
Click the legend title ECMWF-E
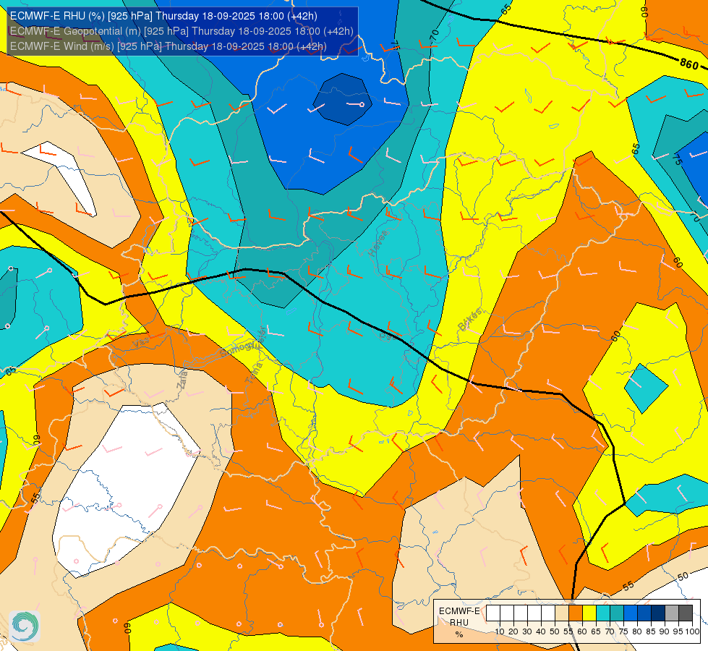[459, 611]
